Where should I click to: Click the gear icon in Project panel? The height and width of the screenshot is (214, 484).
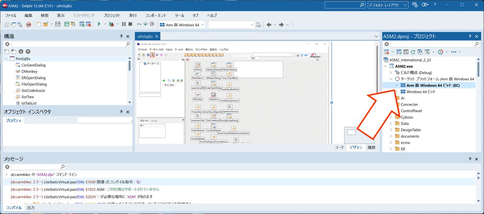386,44
